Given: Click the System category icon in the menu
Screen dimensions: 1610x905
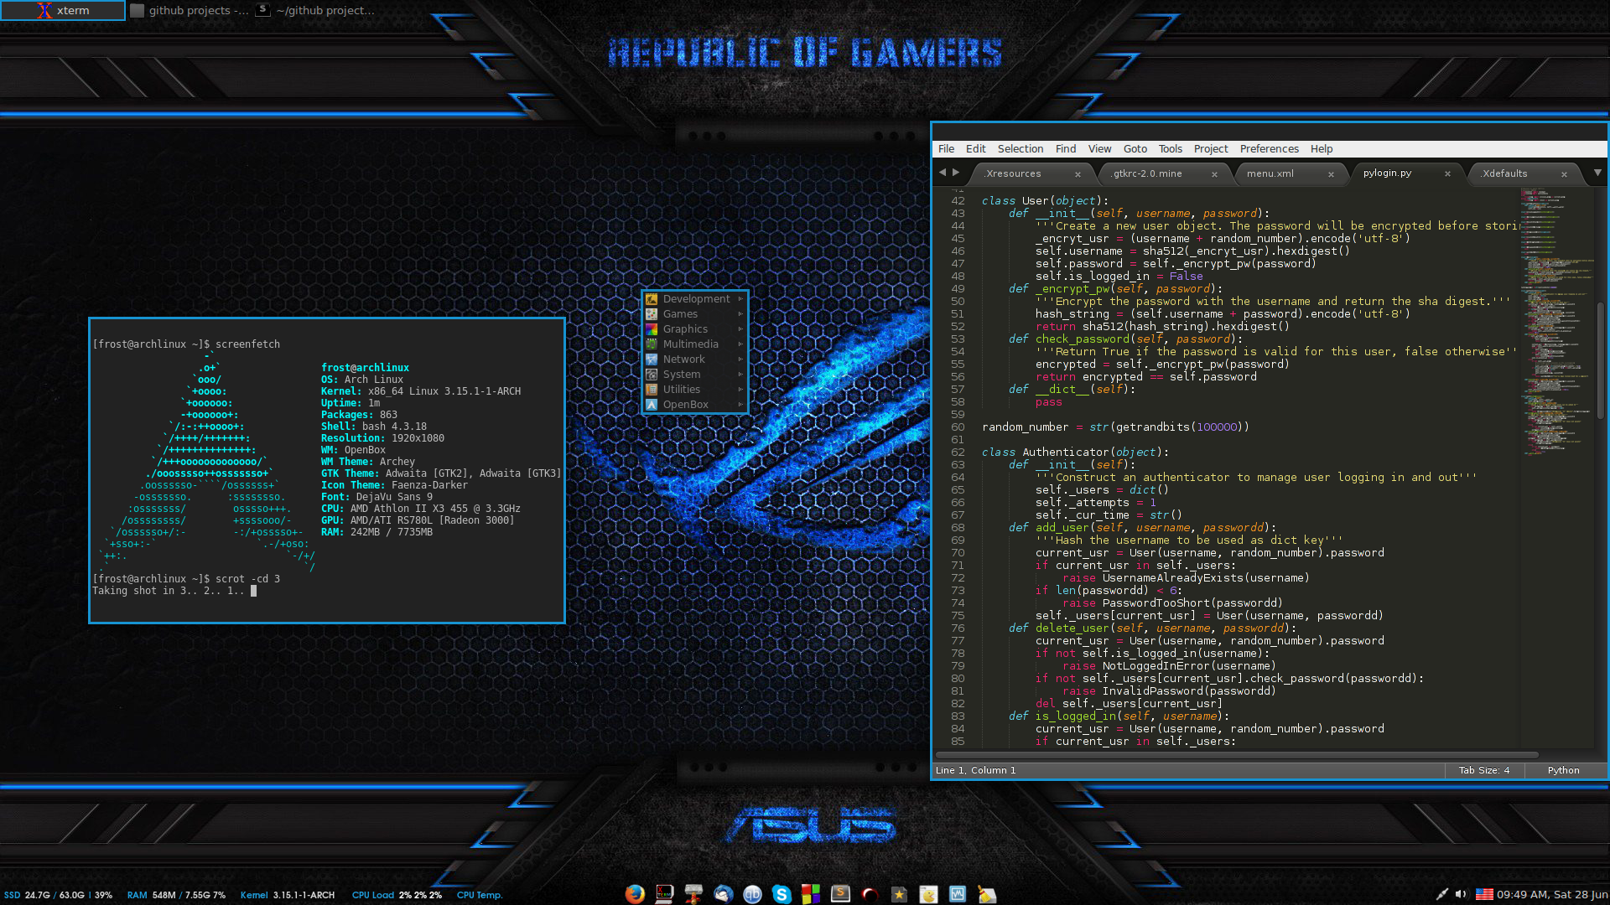Looking at the screenshot, I should 652,375.
